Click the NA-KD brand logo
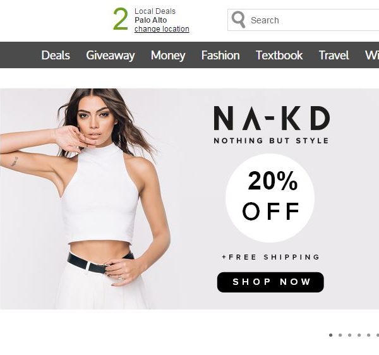Viewport: 379px width, 355px height. coord(272,124)
